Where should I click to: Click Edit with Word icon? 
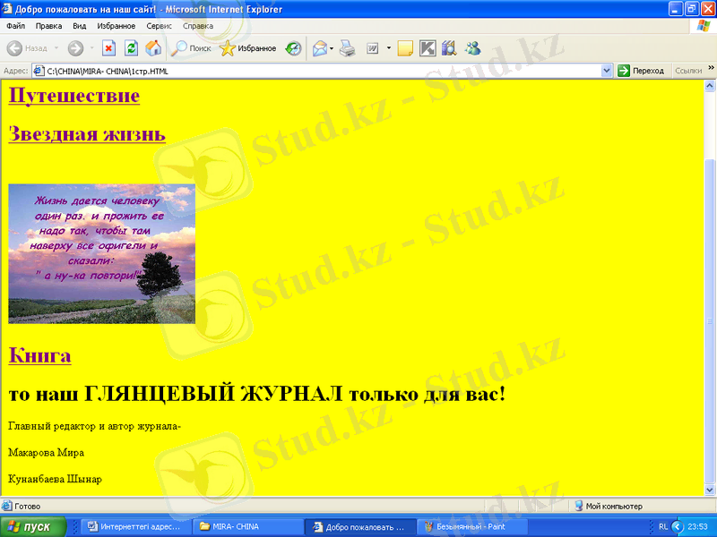click(373, 48)
